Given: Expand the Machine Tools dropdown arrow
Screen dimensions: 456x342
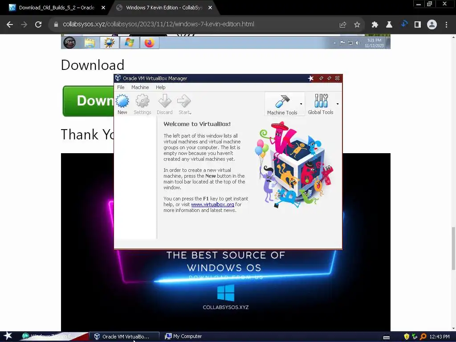Looking at the screenshot, I should click(301, 104).
